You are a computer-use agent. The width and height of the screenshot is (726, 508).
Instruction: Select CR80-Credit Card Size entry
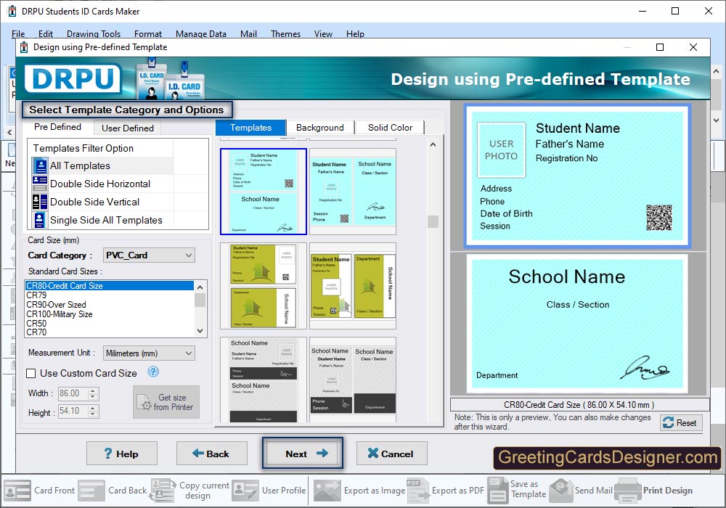[110, 285]
